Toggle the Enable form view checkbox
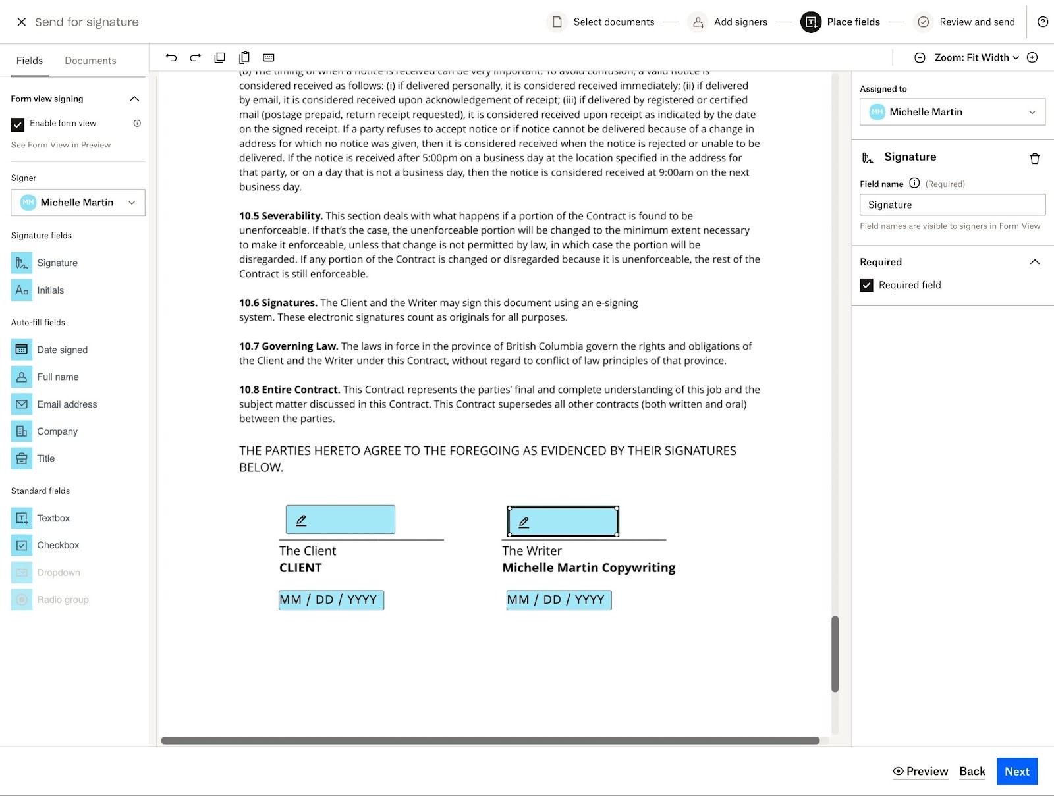The image size is (1054, 796). pos(16,124)
